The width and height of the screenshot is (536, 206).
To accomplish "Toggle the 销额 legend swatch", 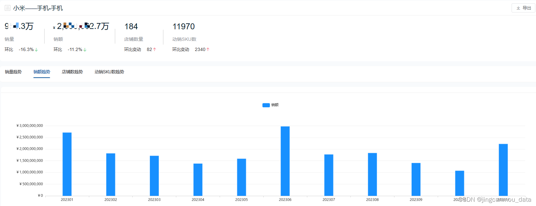I will pos(266,105).
